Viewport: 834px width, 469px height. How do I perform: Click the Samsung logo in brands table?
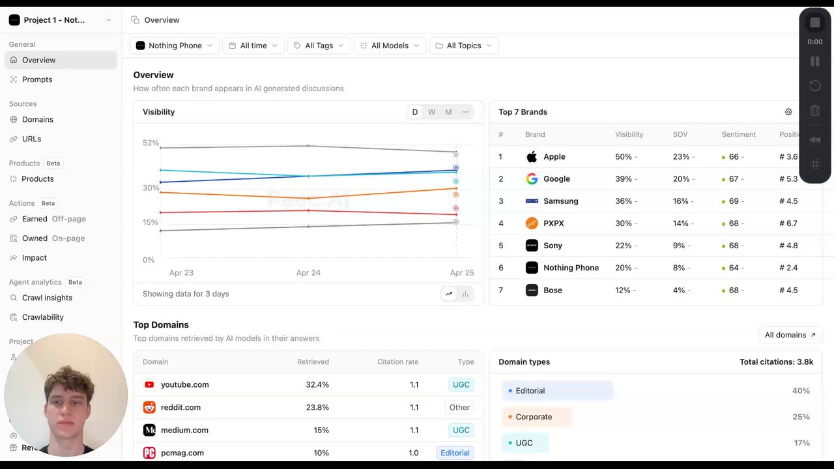pyautogui.click(x=532, y=201)
